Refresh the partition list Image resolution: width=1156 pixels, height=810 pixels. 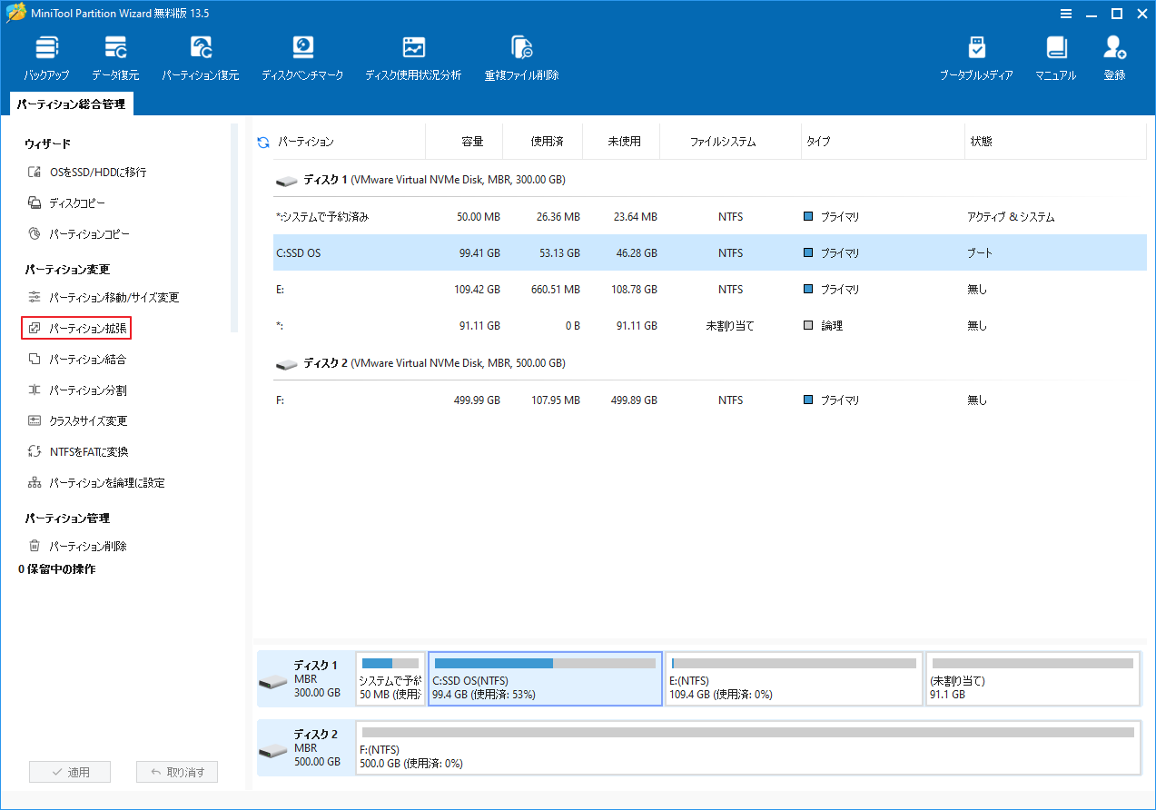[x=262, y=141]
